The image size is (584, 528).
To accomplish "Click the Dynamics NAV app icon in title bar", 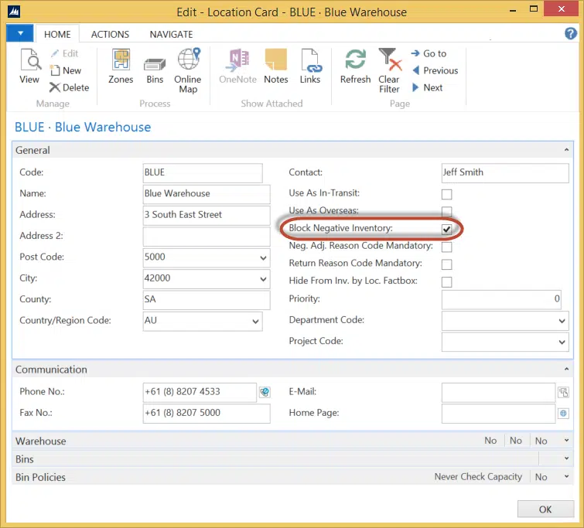I will tap(14, 12).
